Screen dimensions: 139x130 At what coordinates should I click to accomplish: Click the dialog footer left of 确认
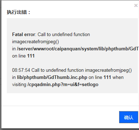pyautogui.click(x=60, y=117)
